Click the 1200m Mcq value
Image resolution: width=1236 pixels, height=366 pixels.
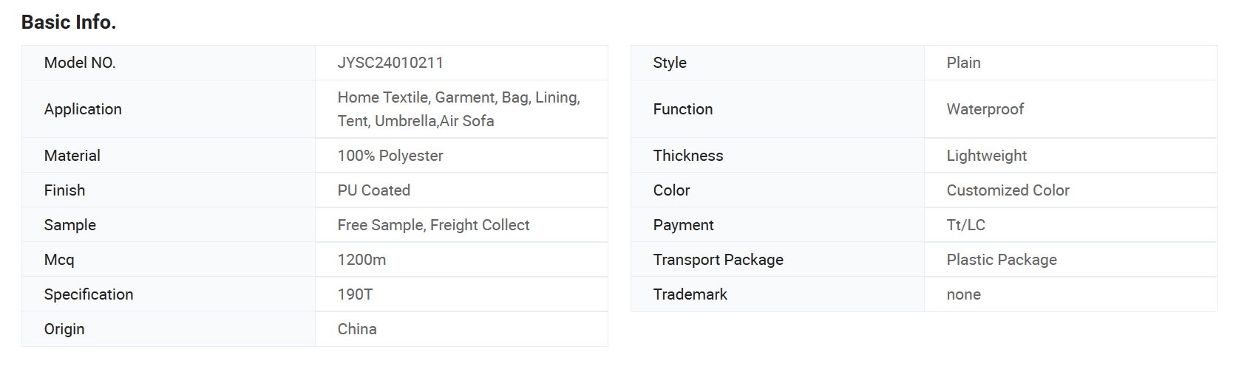pyautogui.click(x=361, y=260)
